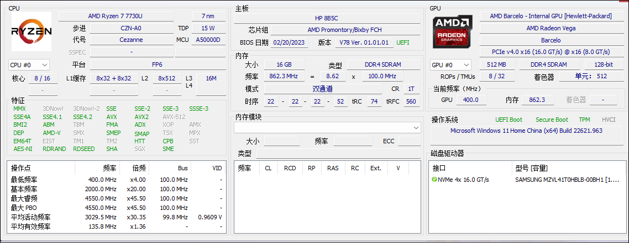Click the 128-bit bus width field
Image resolution: width=629 pixels, height=243 pixels.
604,65
